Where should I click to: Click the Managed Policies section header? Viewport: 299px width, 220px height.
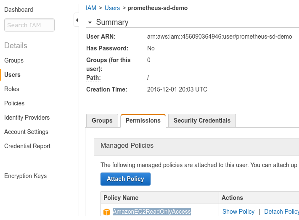(x=127, y=145)
